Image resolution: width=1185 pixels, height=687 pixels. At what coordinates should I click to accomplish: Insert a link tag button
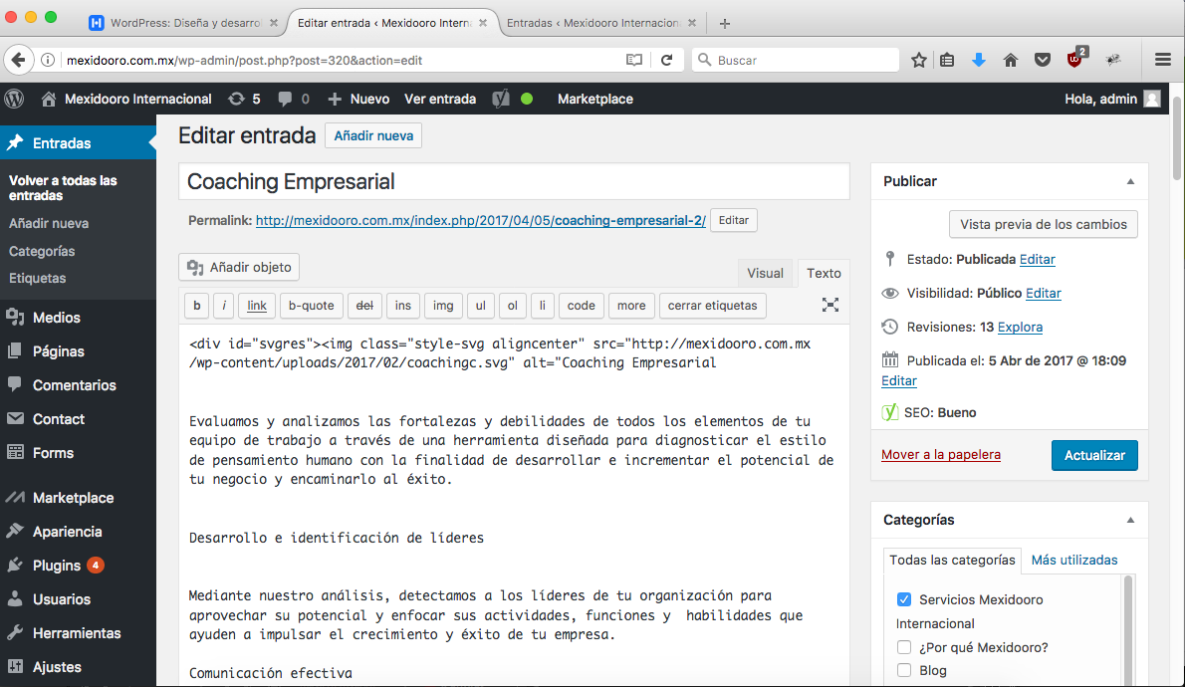(x=257, y=306)
